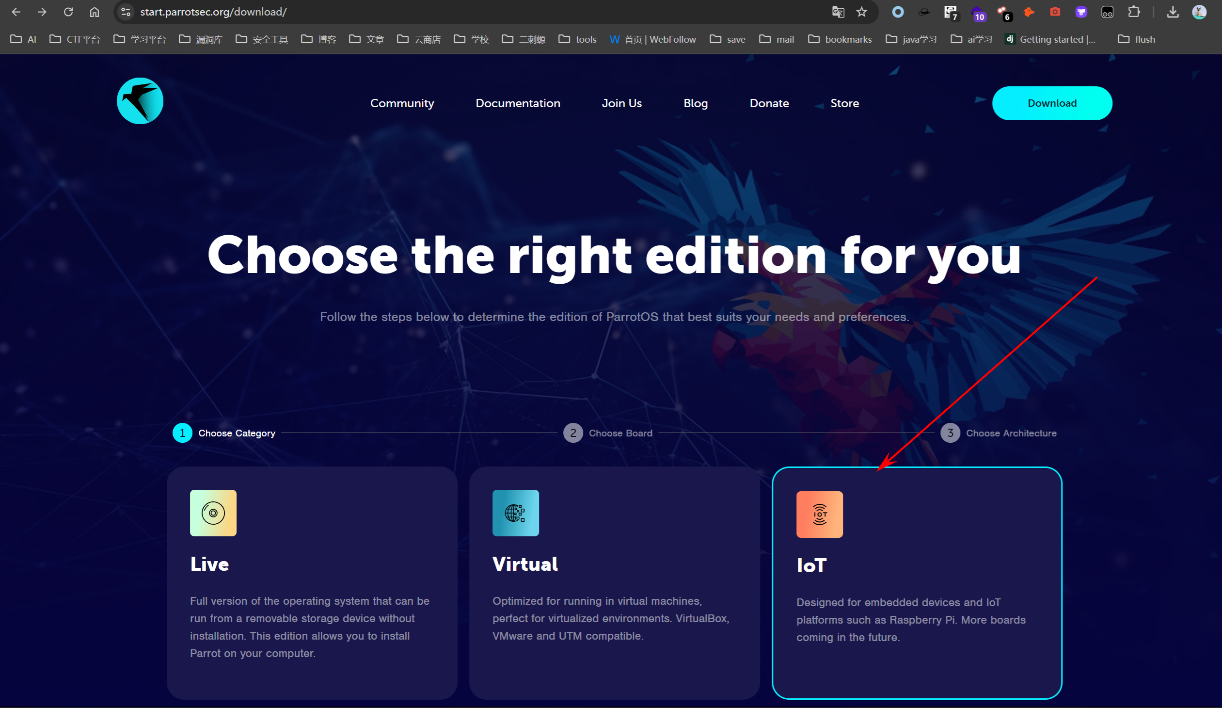Open the flush bookmark folder
Image resolution: width=1222 pixels, height=708 pixels.
pyautogui.click(x=1137, y=39)
